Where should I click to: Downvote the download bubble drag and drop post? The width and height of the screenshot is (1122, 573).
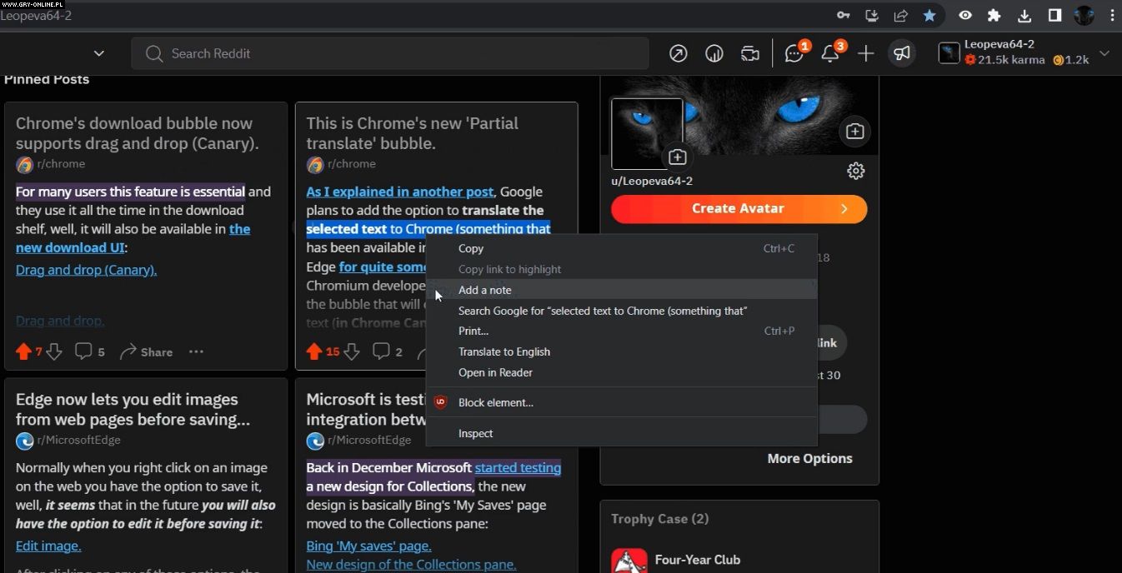coord(54,351)
